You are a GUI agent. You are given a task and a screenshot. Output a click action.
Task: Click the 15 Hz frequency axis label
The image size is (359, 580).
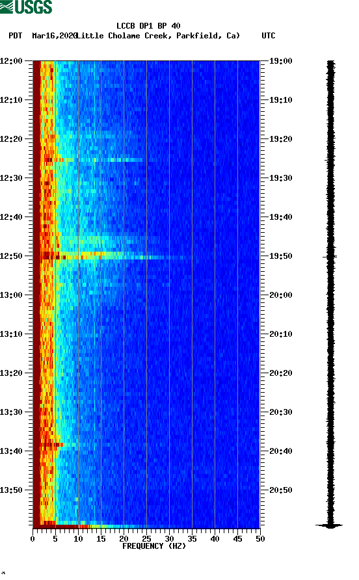[101, 539]
